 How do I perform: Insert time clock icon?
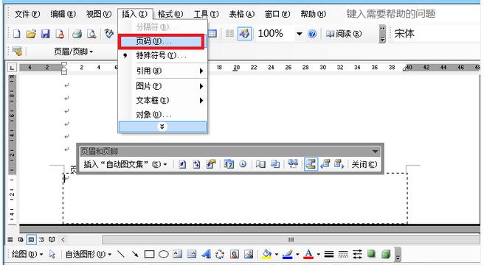point(243,165)
